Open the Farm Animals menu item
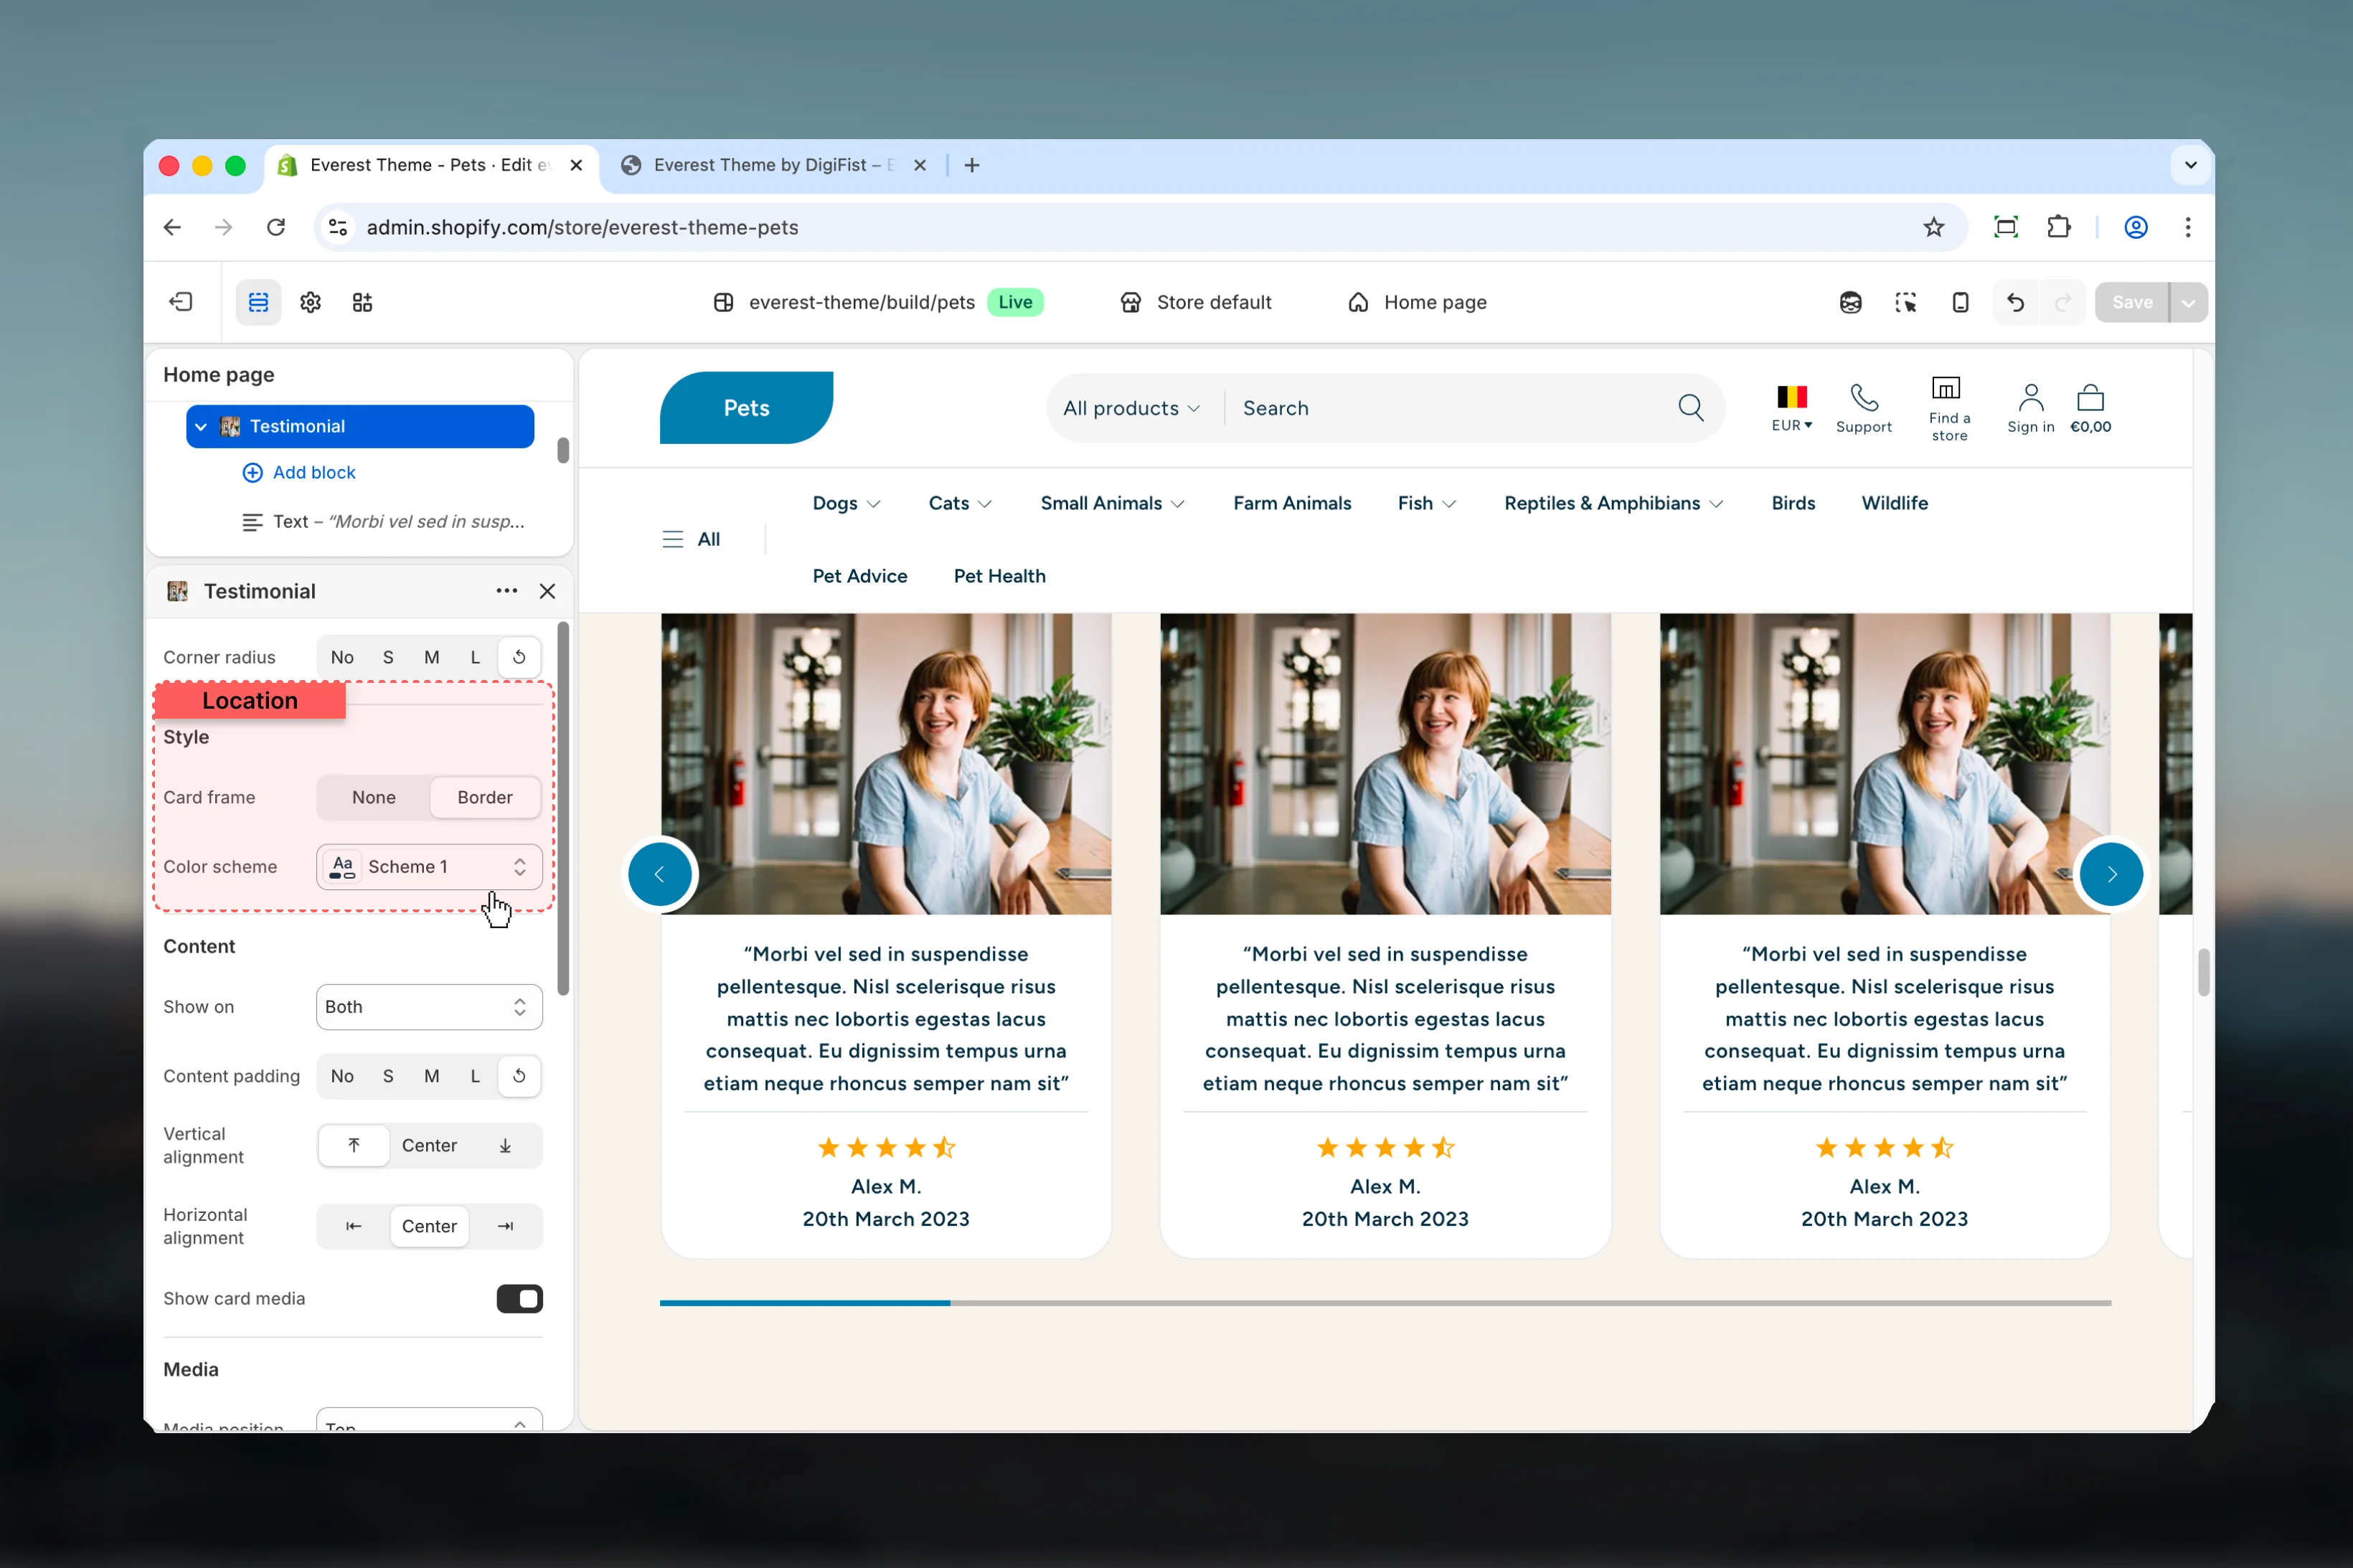Image resolution: width=2353 pixels, height=1568 pixels. click(1292, 503)
